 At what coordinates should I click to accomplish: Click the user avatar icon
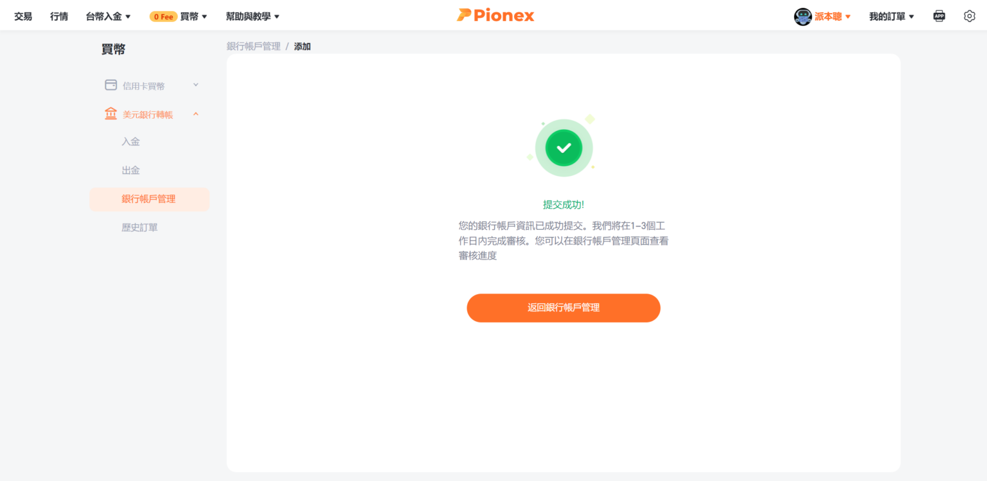pyautogui.click(x=803, y=17)
